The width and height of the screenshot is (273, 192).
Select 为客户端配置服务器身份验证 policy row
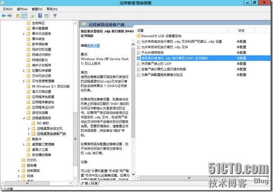(x=203, y=75)
